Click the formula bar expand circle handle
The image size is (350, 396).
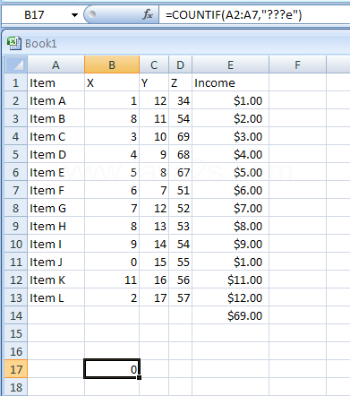coord(92,13)
